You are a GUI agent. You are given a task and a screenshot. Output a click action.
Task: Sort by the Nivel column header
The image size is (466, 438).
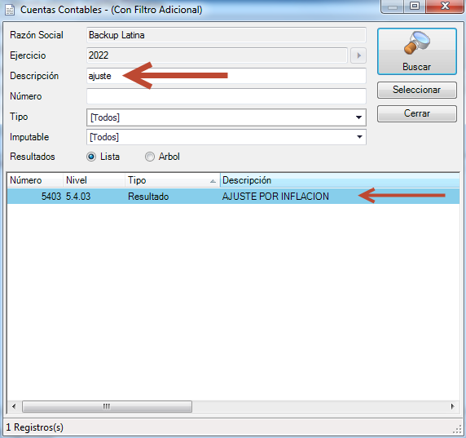pos(94,180)
